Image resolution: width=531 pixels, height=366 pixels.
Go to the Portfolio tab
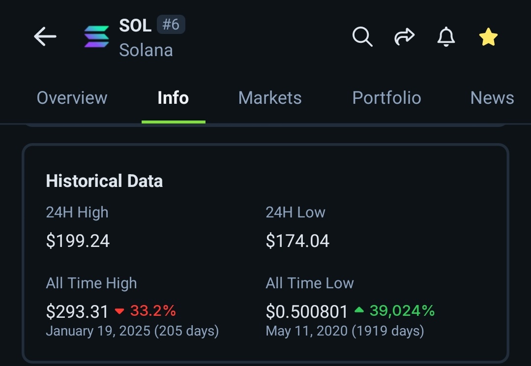coord(387,98)
